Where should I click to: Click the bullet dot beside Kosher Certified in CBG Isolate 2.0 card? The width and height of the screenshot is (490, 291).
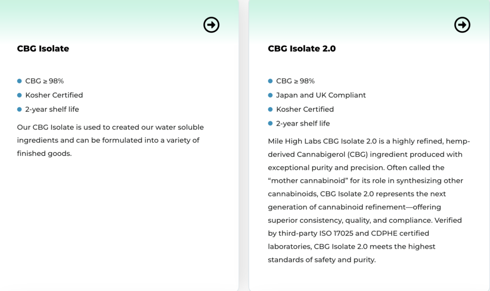tap(270, 109)
